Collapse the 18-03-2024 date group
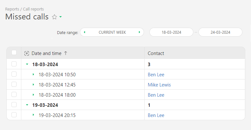Screen dimensions: 251x130 tap(27, 64)
